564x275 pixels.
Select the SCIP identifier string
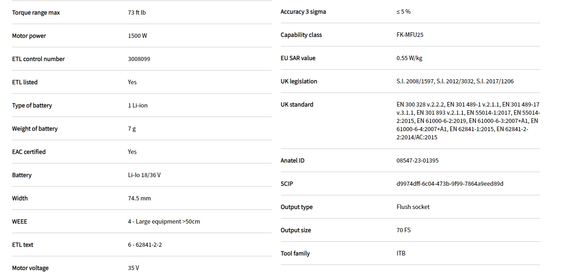click(450, 184)
